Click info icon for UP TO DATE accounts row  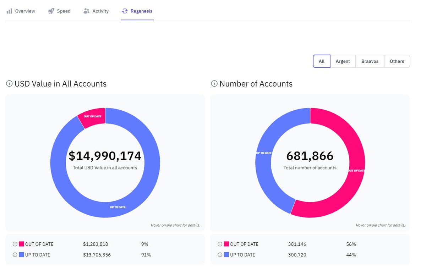[220, 255]
